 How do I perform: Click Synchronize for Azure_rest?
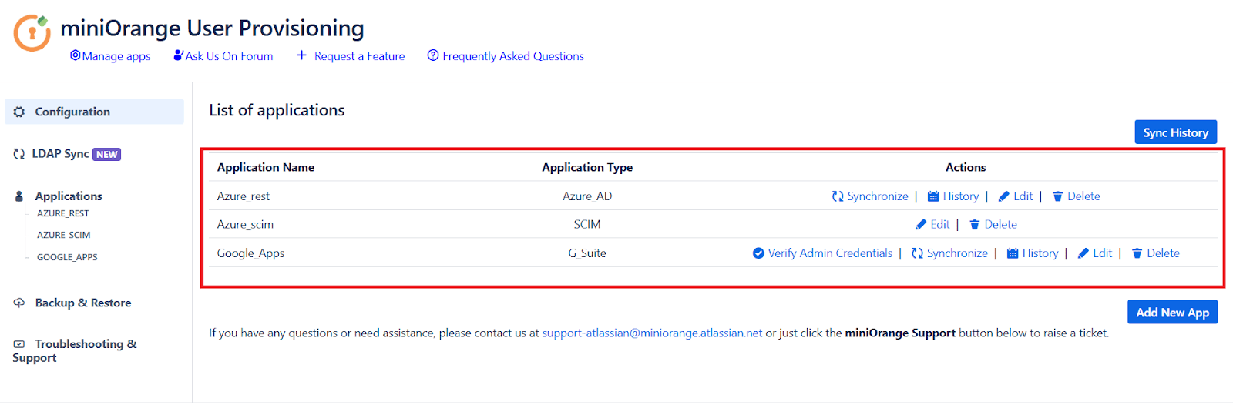[x=878, y=196]
